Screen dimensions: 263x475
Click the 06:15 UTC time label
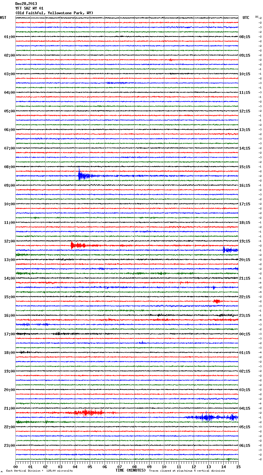[245, 446]
